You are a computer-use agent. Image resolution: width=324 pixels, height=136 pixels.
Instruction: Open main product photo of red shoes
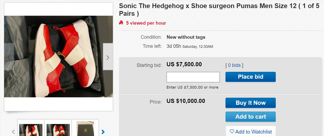click(59, 57)
